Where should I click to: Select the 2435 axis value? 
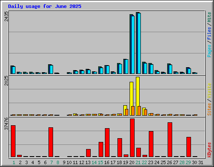tap(6, 16)
